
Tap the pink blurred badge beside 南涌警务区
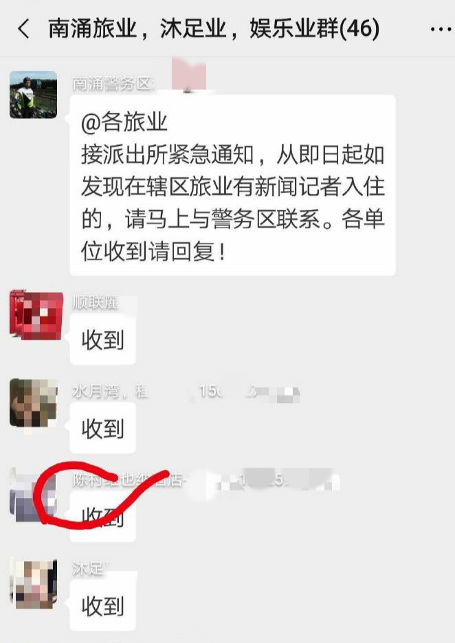tap(188, 74)
